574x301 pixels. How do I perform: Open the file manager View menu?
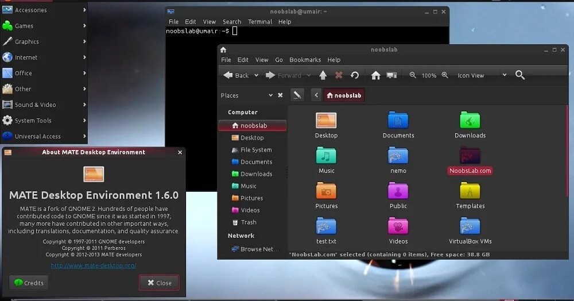coord(262,60)
